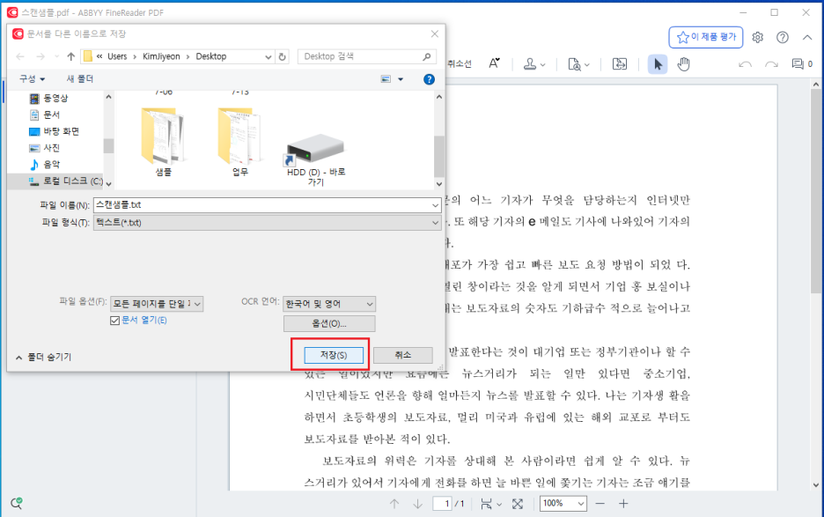824x517 pixels.
Task: Go up one folder level in save dialog
Action: (71, 56)
